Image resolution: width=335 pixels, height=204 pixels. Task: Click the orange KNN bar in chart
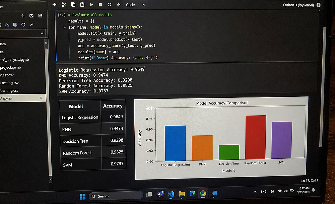[202, 148]
